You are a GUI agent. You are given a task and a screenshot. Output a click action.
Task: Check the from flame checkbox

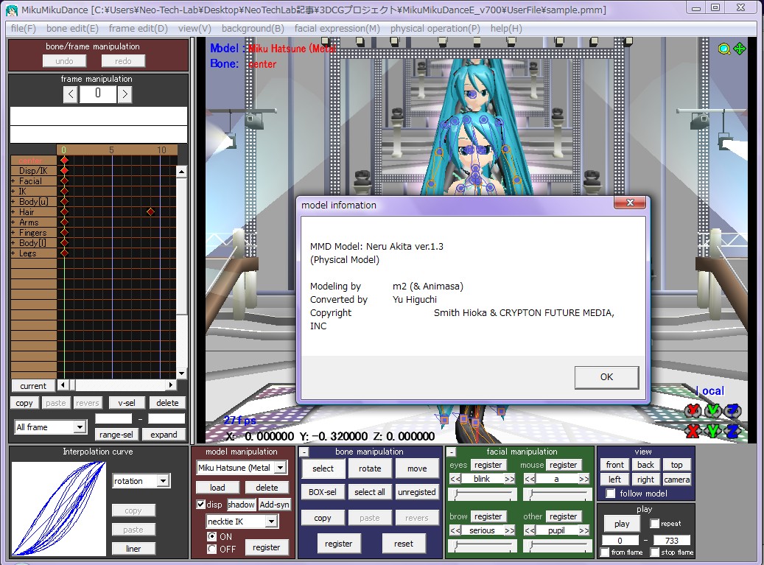[x=605, y=552]
